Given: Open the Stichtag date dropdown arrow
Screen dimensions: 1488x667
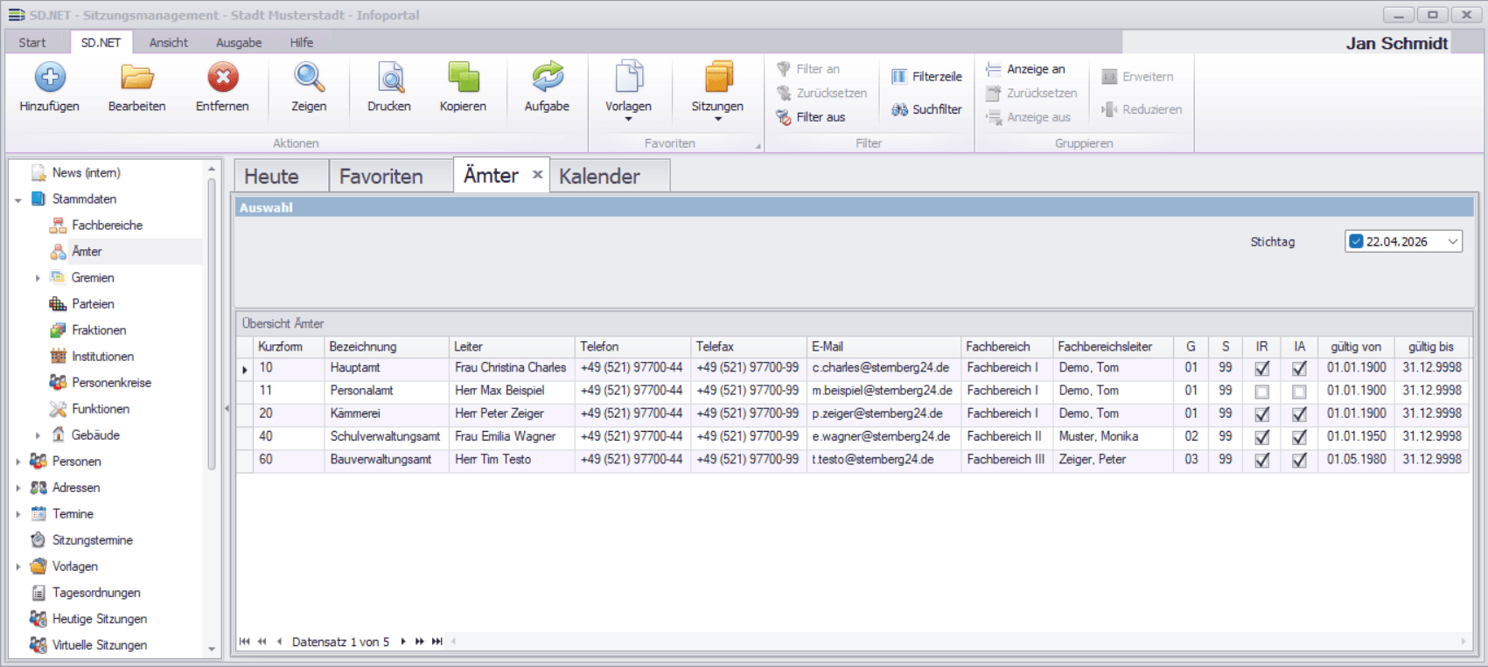Looking at the screenshot, I should tap(1453, 242).
